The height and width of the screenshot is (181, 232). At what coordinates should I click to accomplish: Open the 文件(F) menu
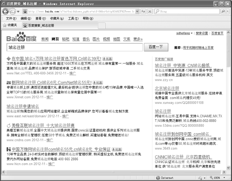[11, 18]
